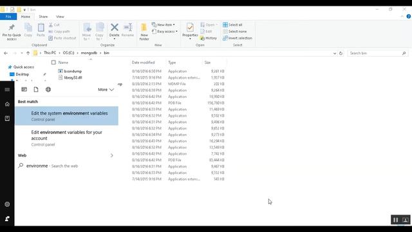Open Edit the system environment variables
Screen dimensions: 412x232
point(67,116)
